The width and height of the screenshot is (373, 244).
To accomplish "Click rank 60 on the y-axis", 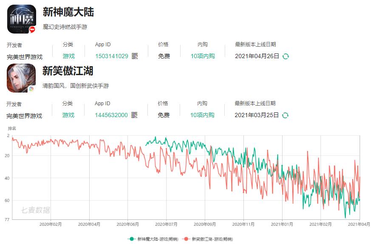I will pyautogui.click(x=7, y=201).
